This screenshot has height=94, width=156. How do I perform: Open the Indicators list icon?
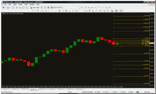(112, 11)
